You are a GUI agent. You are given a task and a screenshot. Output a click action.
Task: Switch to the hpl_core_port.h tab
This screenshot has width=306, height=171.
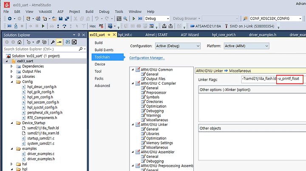point(224,34)
